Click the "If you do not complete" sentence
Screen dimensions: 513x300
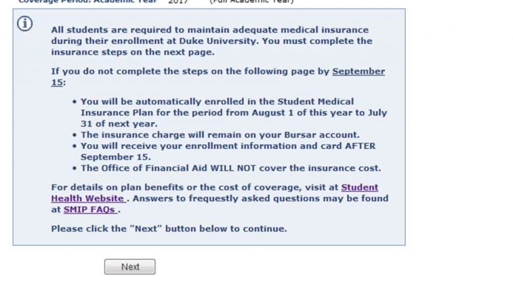click(x=190, y=71)
